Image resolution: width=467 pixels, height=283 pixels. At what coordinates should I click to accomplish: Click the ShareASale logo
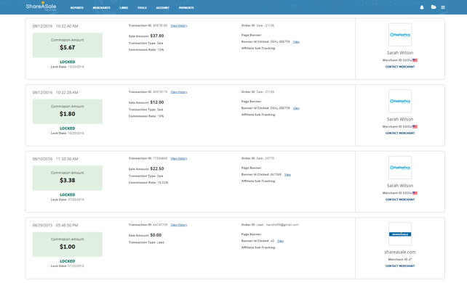pos(41,7)
